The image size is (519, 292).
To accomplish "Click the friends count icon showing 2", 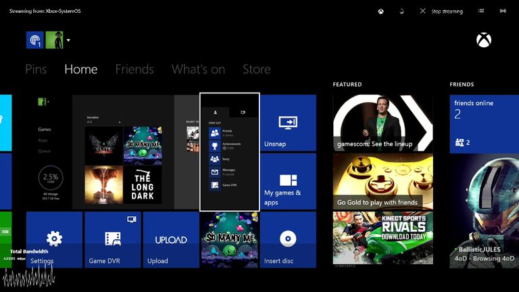I will [x=460, y=143].
